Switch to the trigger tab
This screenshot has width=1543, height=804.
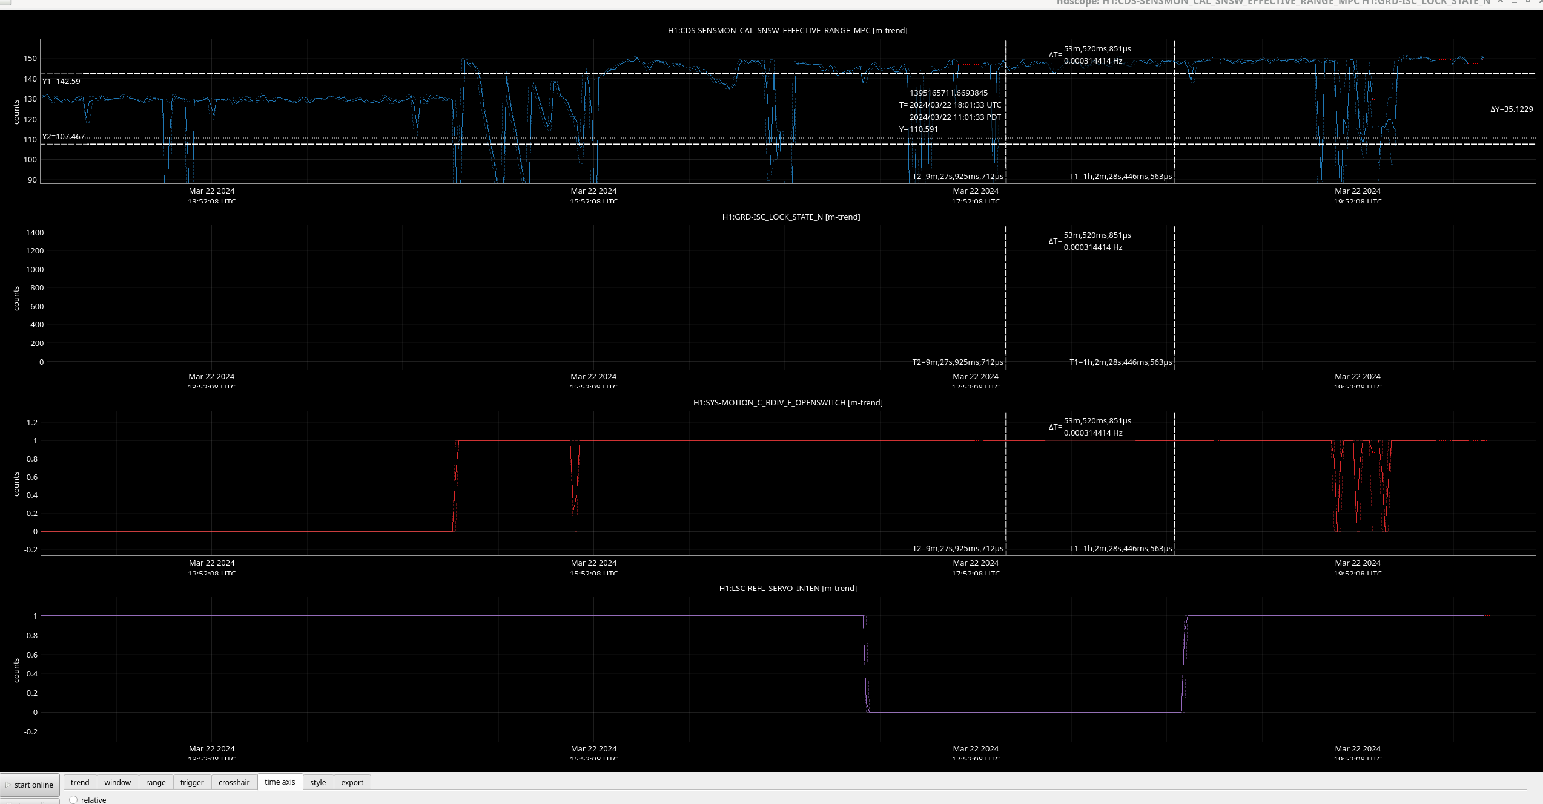[x=192, y=782]
